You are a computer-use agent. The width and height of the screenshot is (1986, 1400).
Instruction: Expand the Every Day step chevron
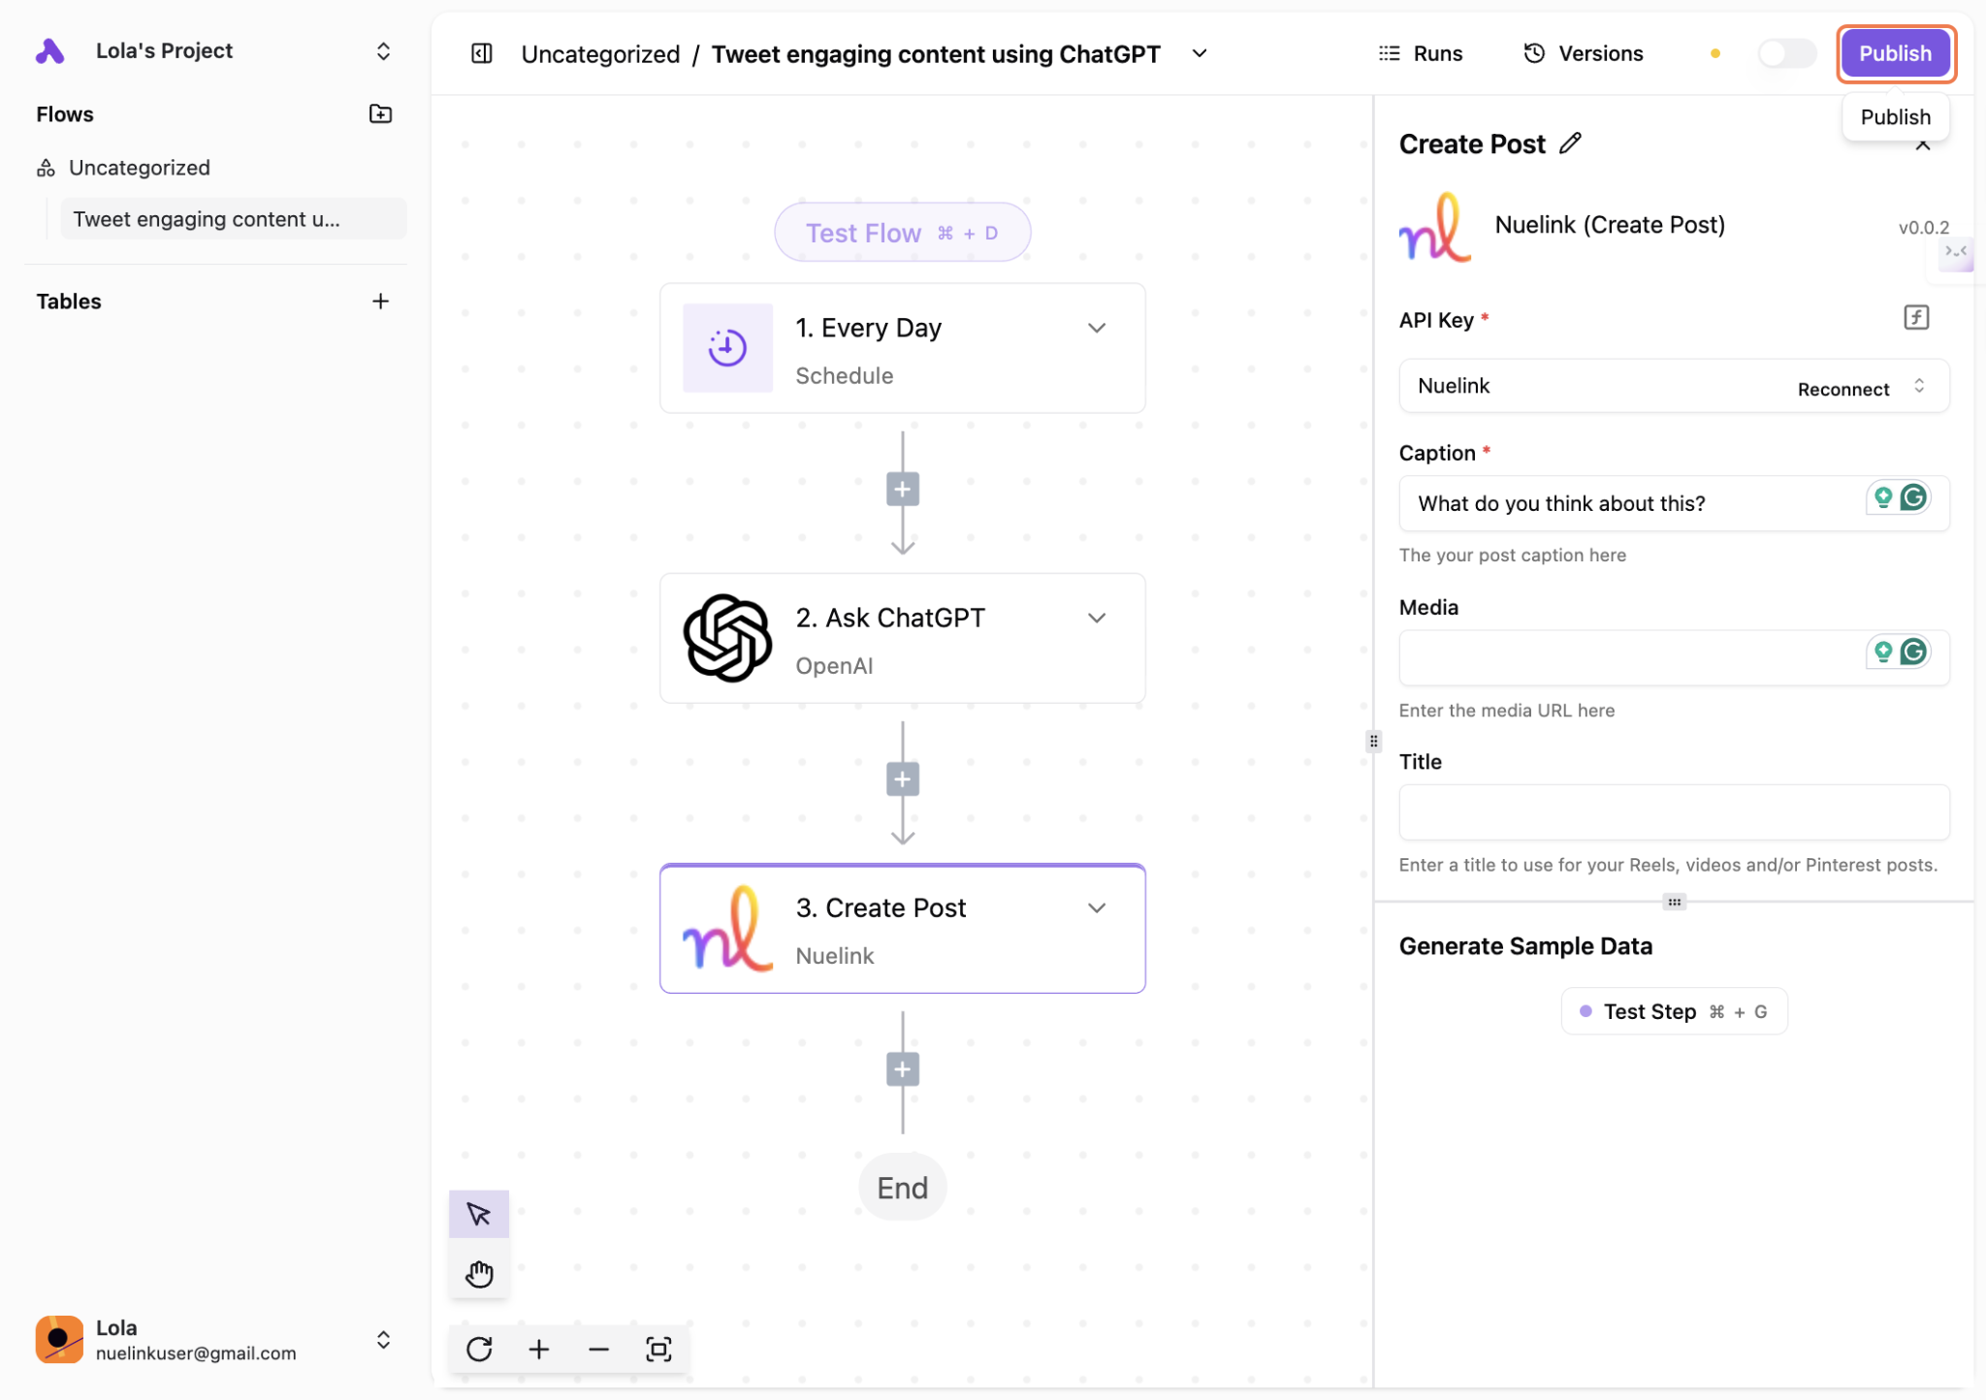click(1097, 328)
